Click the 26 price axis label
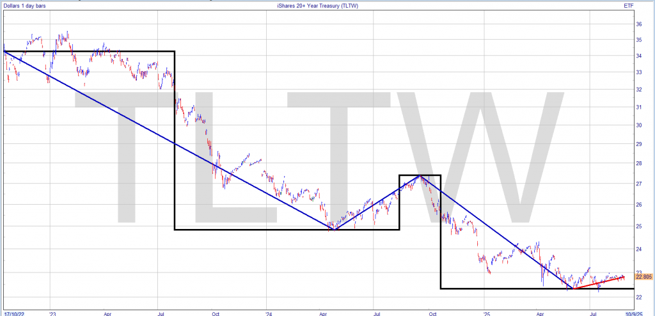Screen dimensions: 655x316 [x=639, y=205]
